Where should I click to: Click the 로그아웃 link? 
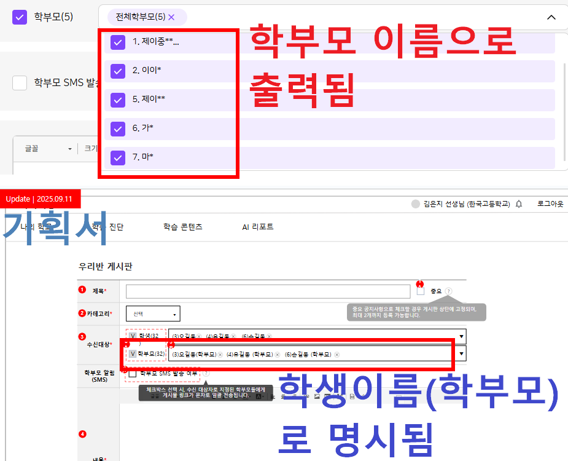coord(550,204)
